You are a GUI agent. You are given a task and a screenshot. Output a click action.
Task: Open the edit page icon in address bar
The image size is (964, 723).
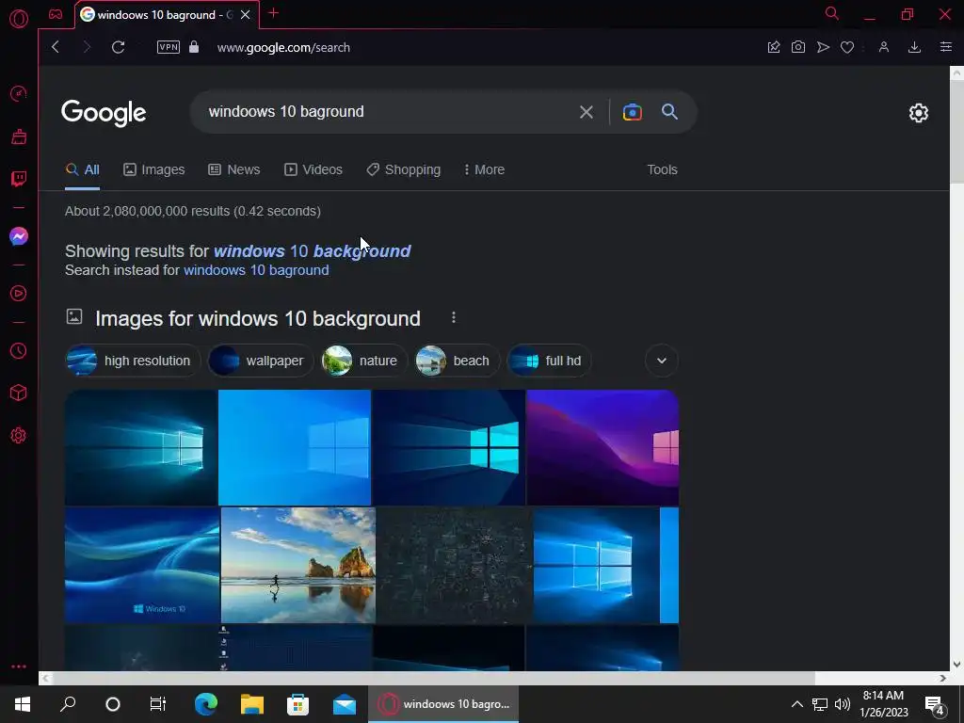(774, 47)
